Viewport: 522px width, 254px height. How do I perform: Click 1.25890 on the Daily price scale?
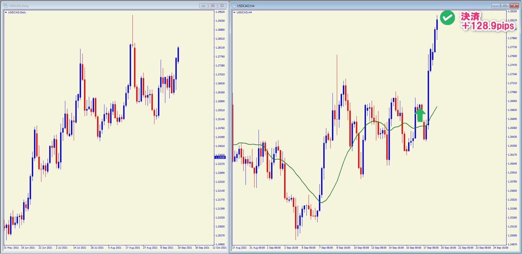tap(220, 101)
